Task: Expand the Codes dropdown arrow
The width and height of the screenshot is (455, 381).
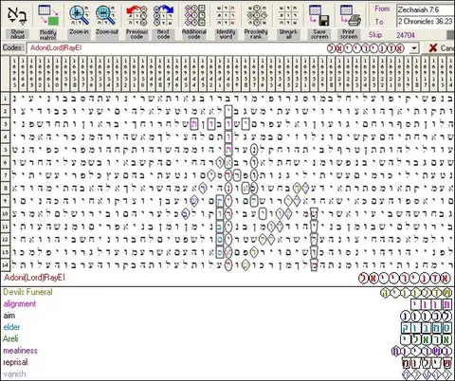Action: point(414,48)
